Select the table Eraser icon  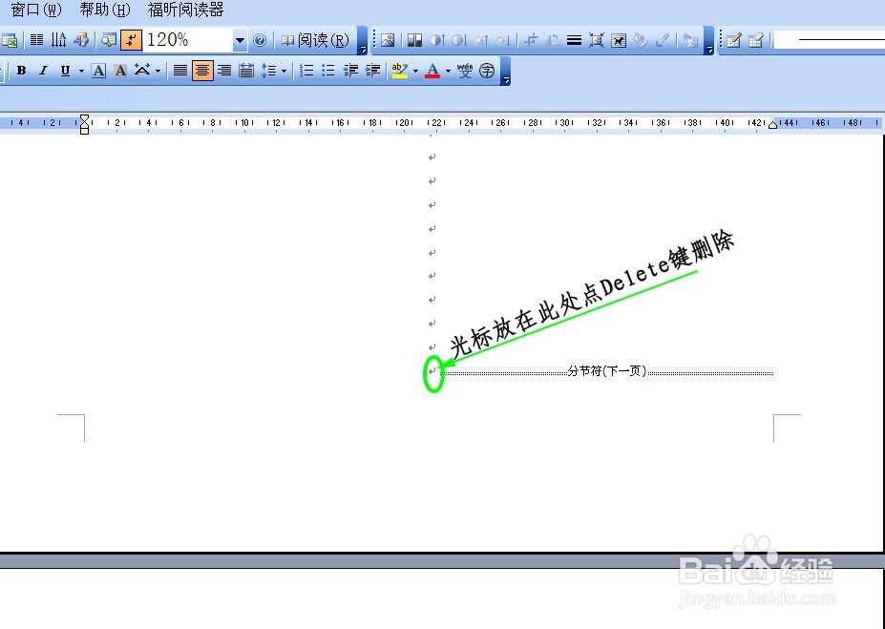click(x=756, y=40)
